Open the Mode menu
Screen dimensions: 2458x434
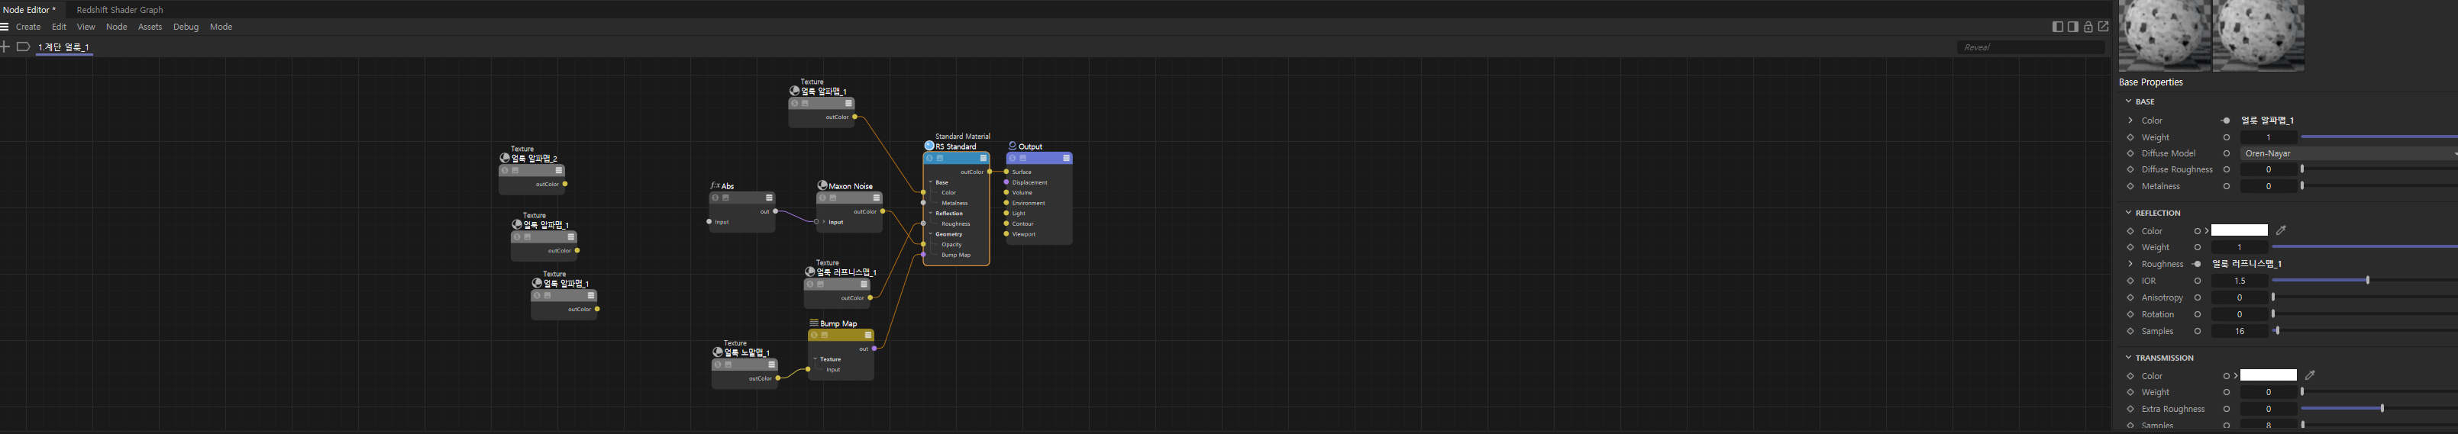coord(221,27)
